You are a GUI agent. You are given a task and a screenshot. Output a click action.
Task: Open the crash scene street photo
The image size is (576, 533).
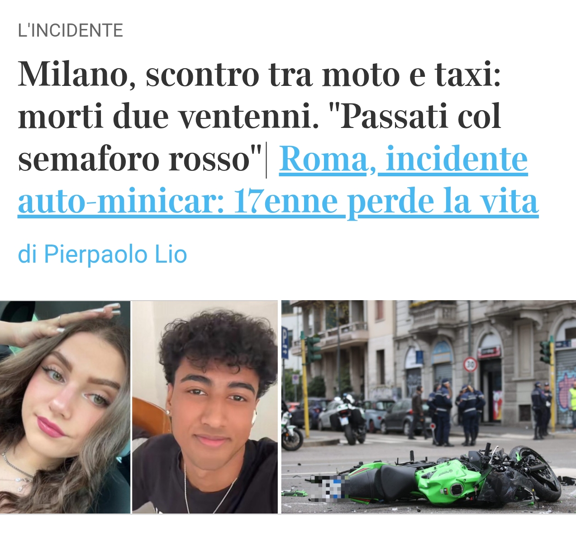(428, 407)
